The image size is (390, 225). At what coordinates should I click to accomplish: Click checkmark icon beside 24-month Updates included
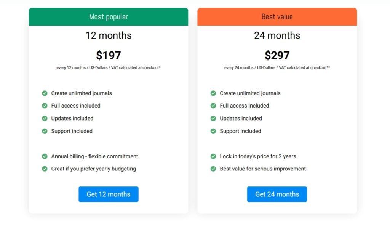click(x=213, y=118)
